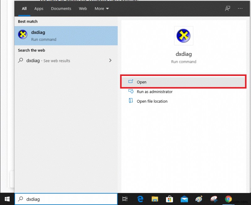Click the feedback person icon at top right
The width and height of the screenshot is (251, 205).
coord(228,8)
